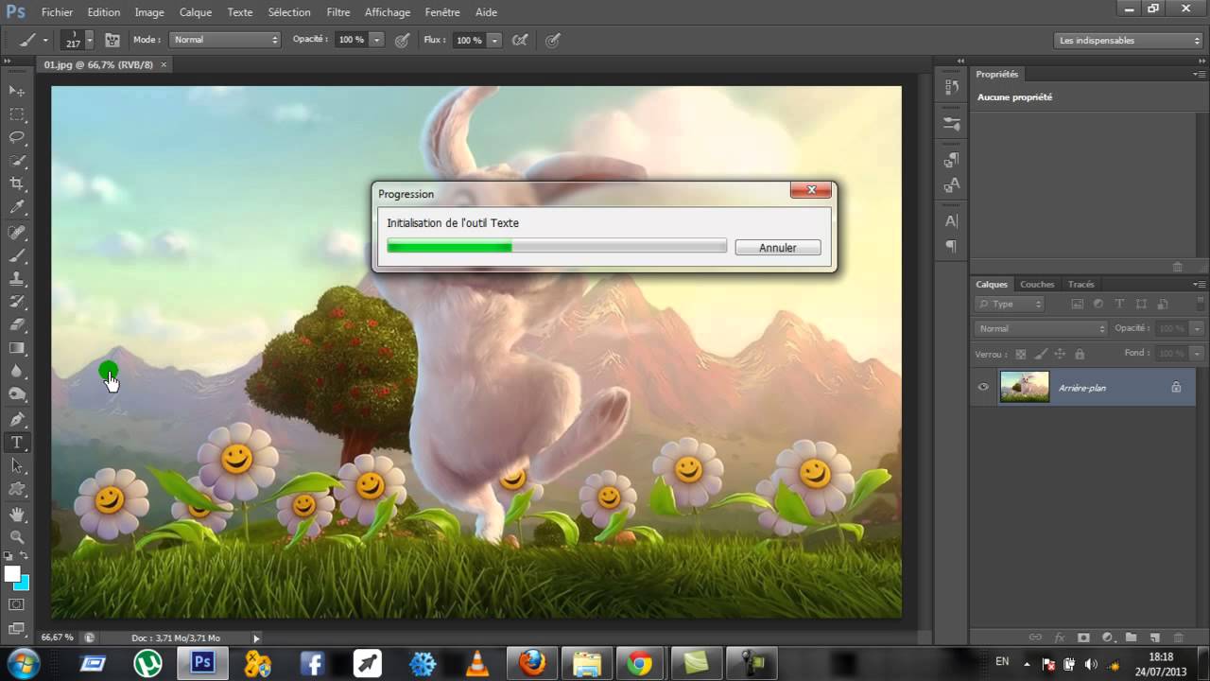Open the Brush Preset picker arrow
The width and height of the screenshot is (1210, 681).
coord(90,40)
